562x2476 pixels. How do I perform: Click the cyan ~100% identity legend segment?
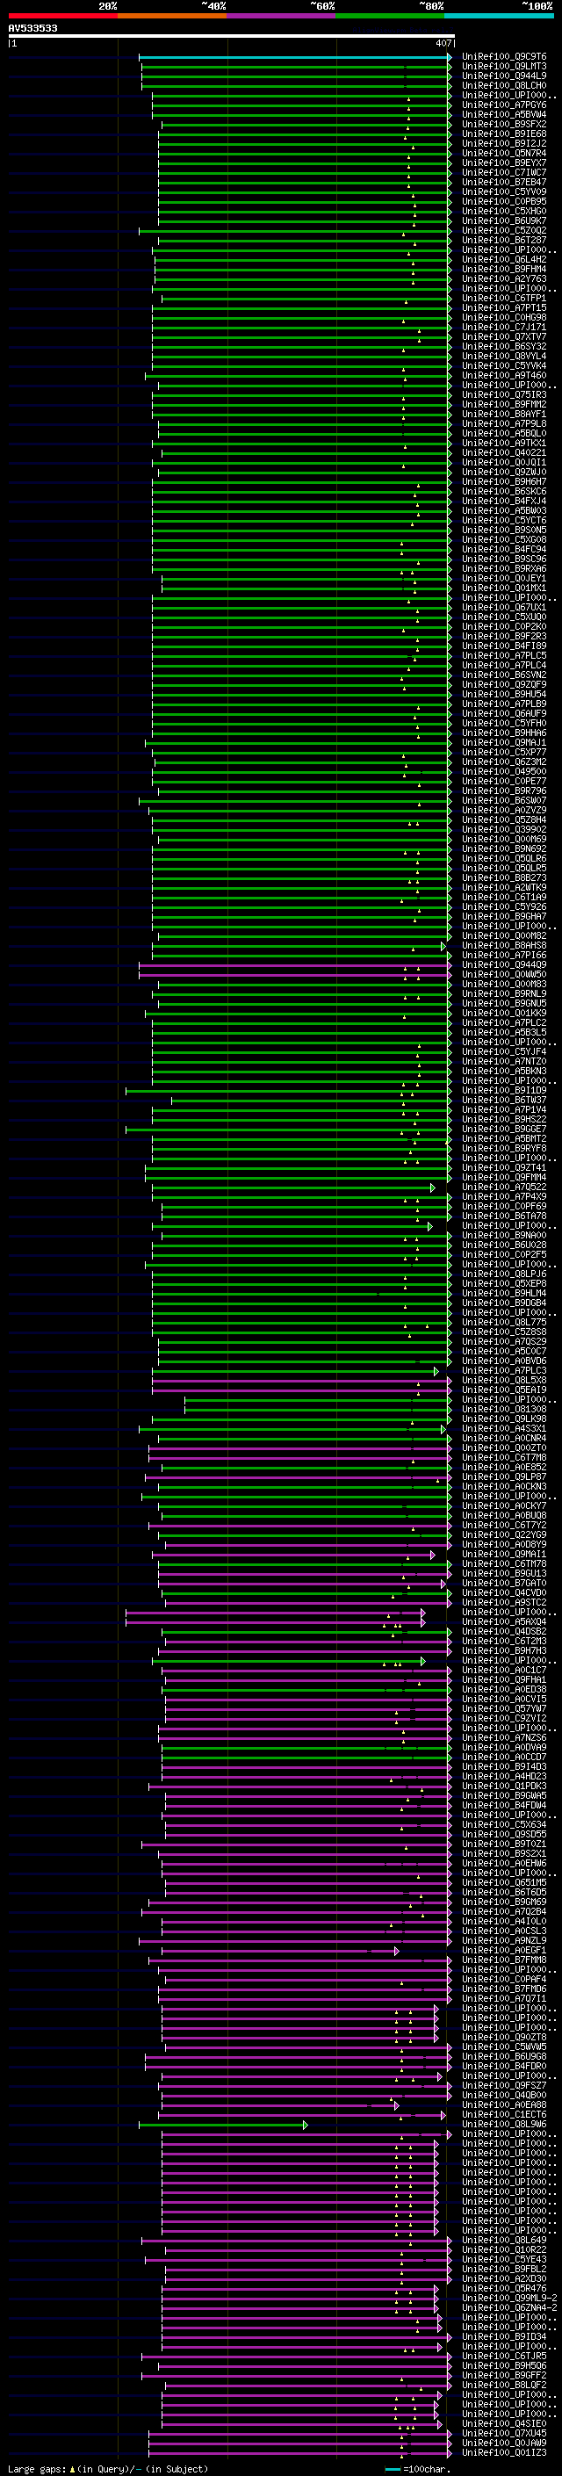click(499, 16)
